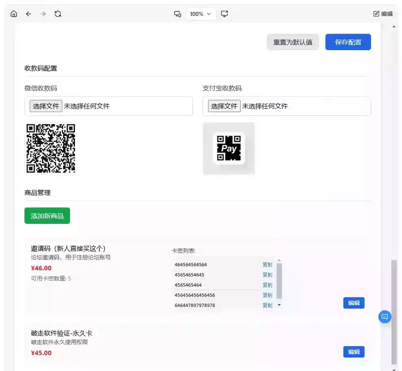Open preview in new window via screen icon
402x371 pixels.
click(224, 13)
